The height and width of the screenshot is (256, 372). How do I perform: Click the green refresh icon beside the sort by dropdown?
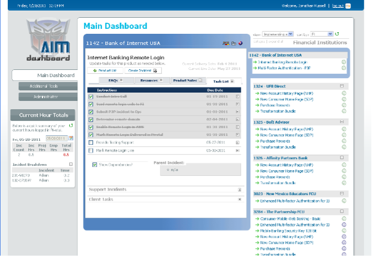[x=337, y=34]
